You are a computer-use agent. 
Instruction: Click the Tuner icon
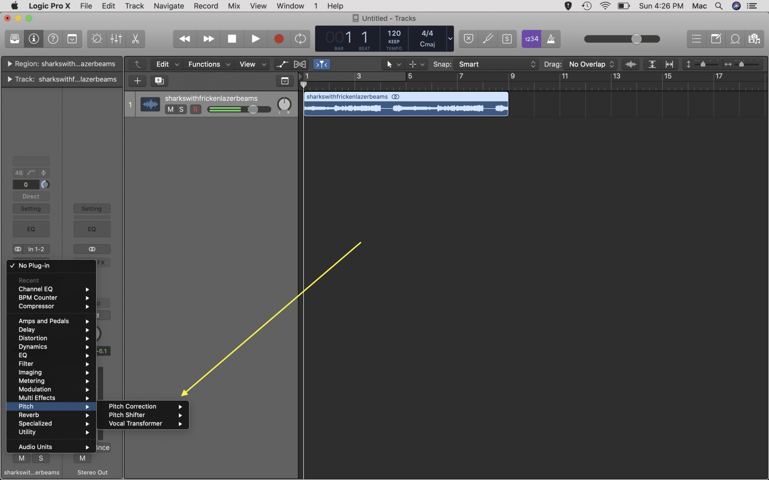pos(488,39)
